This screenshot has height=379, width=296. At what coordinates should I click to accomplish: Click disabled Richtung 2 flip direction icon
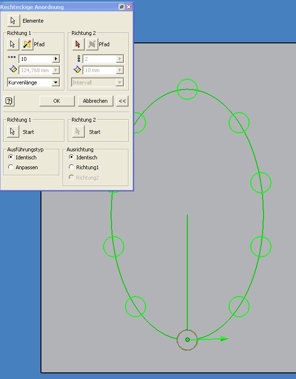92,44
